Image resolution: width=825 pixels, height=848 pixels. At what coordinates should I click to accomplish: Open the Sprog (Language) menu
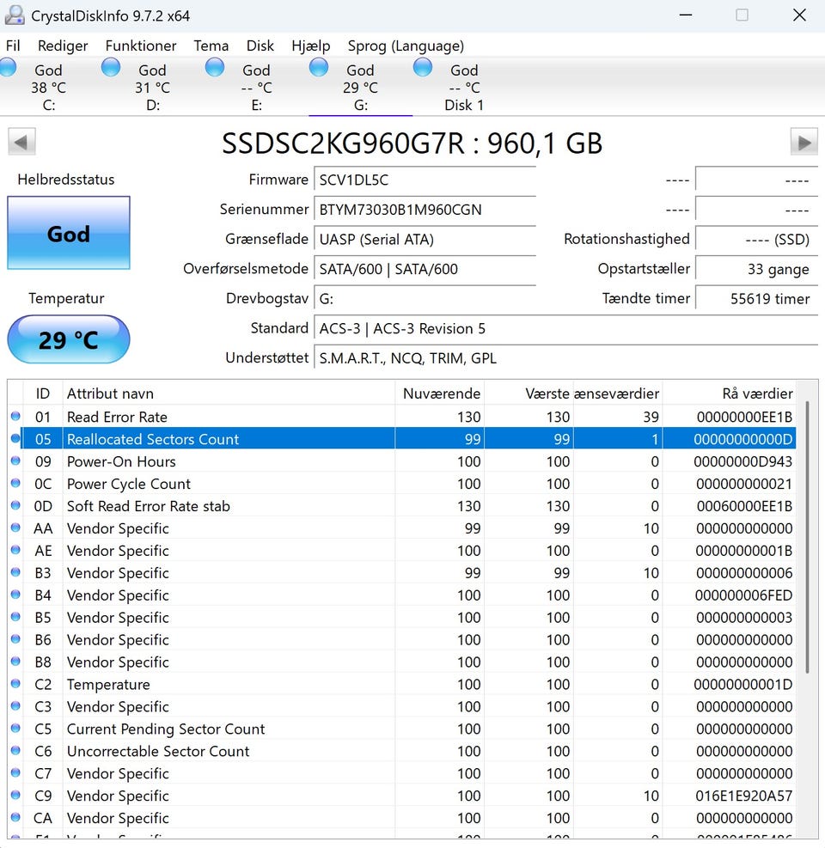(x=406, y=46)
